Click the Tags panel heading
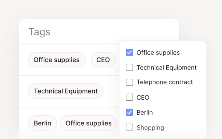 click(39, 32)
